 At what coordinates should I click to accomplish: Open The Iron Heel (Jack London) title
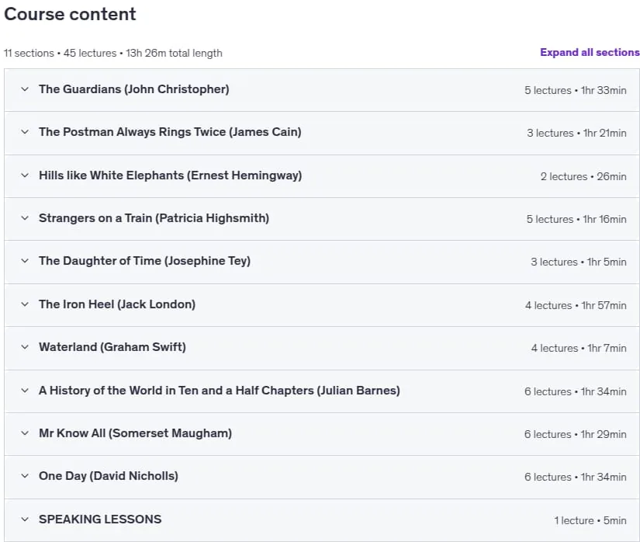click(x=117, y=304)
